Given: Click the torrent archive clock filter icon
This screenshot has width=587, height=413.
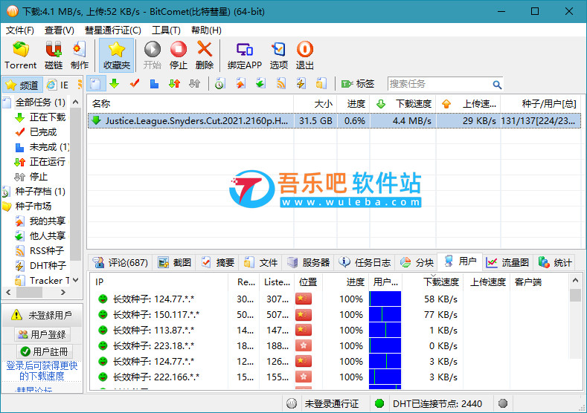Looking at the screenshot, I should pyautogui.click(x=219, y=84).
